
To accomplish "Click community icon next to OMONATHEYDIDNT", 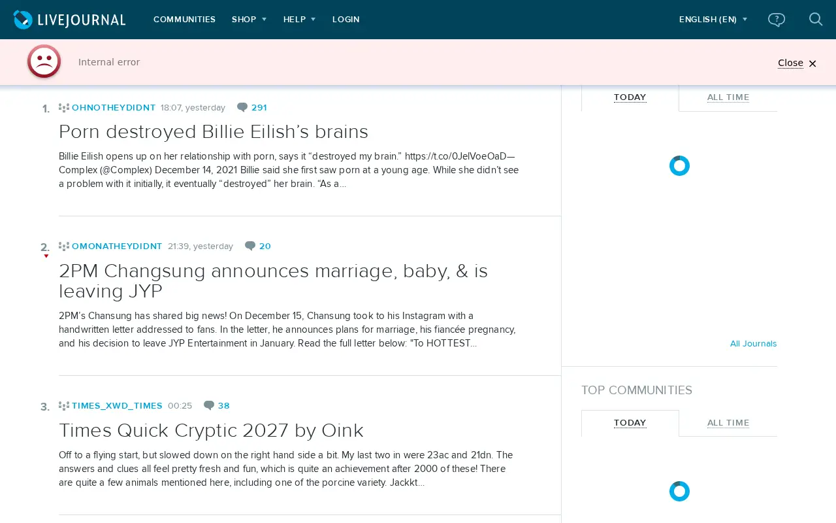I will 64,246.
